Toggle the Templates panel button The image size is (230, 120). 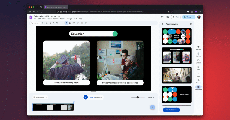(x=198, y=88)
